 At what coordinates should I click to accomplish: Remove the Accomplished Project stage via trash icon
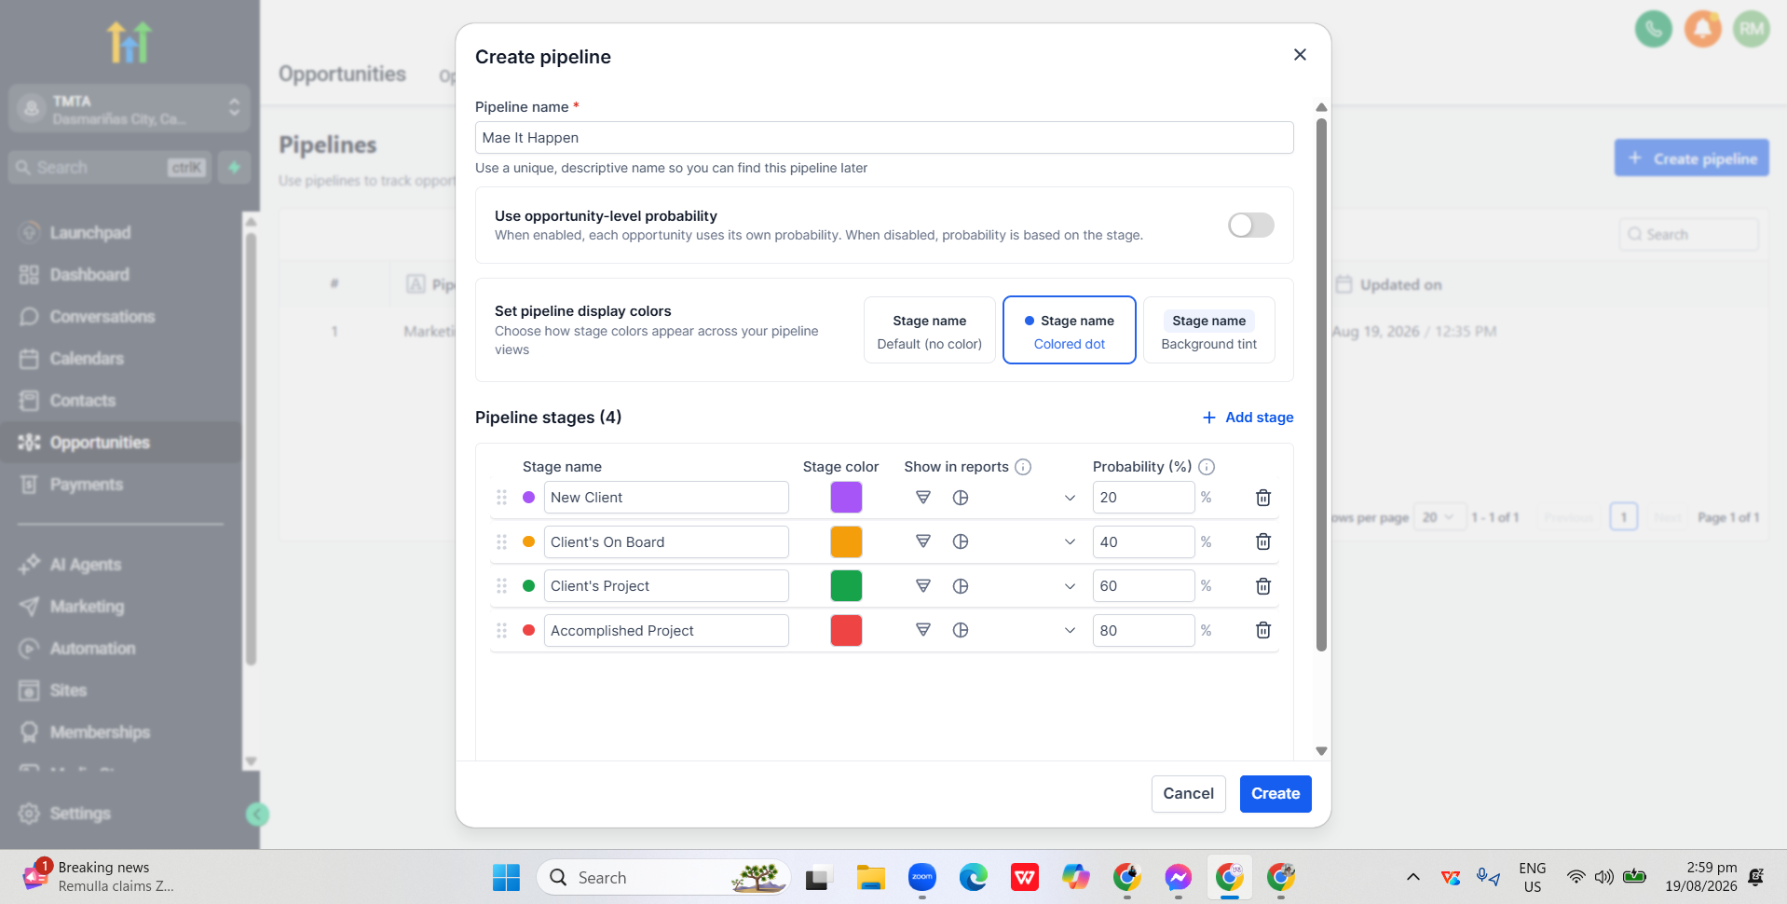1263,630
